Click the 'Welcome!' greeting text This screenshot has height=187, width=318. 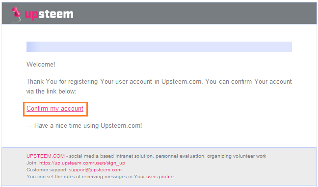point(41,64)
